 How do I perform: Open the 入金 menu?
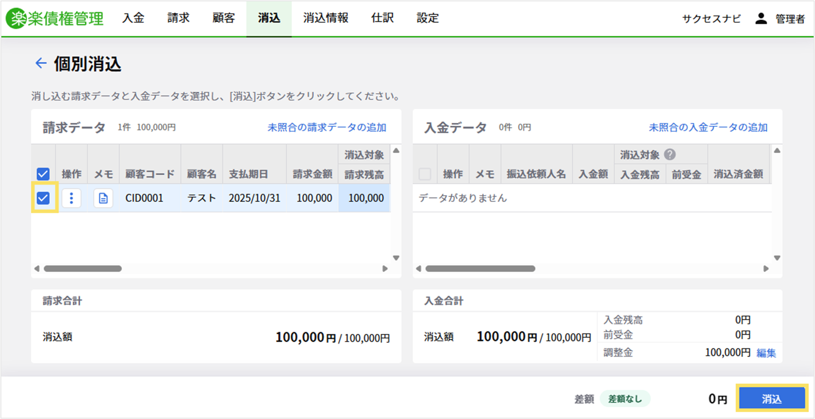click(133, 18)
